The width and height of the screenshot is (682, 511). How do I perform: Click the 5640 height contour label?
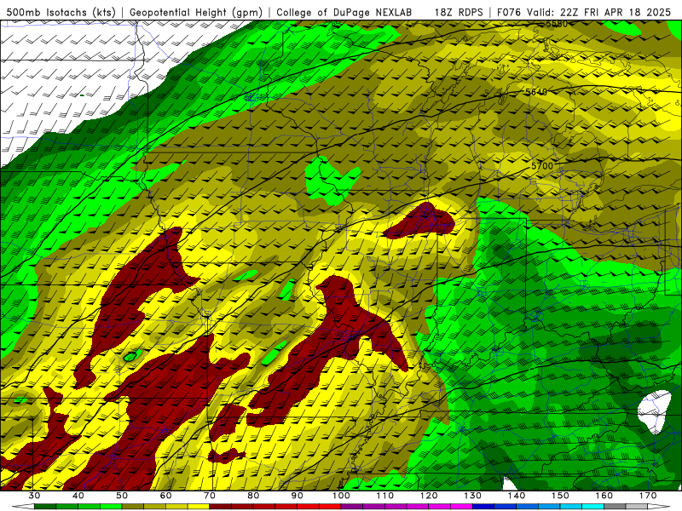536,92
